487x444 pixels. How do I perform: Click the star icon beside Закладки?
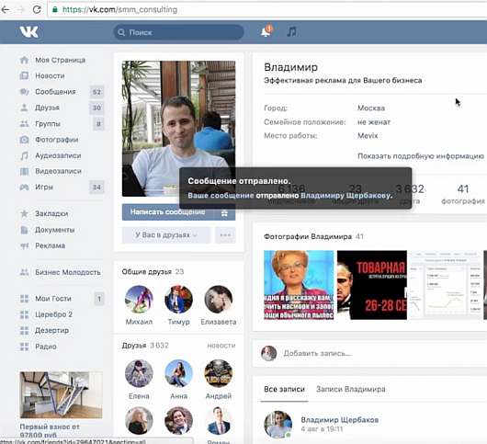pos(24,213)
